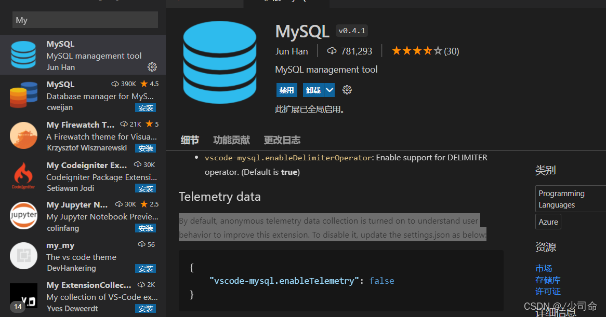Install the cweijan MySQL extension
Screen dimensions: 606x317
pos(146,108)
